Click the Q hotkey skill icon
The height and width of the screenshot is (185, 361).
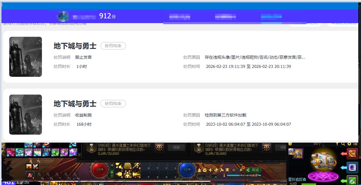[x=119, y=165]
